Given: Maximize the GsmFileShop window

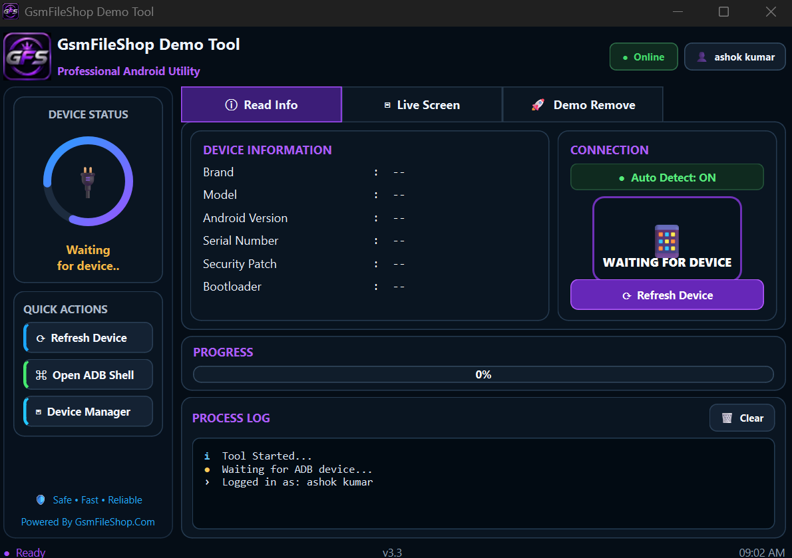Looking at the screenshot, I should 724,11.
